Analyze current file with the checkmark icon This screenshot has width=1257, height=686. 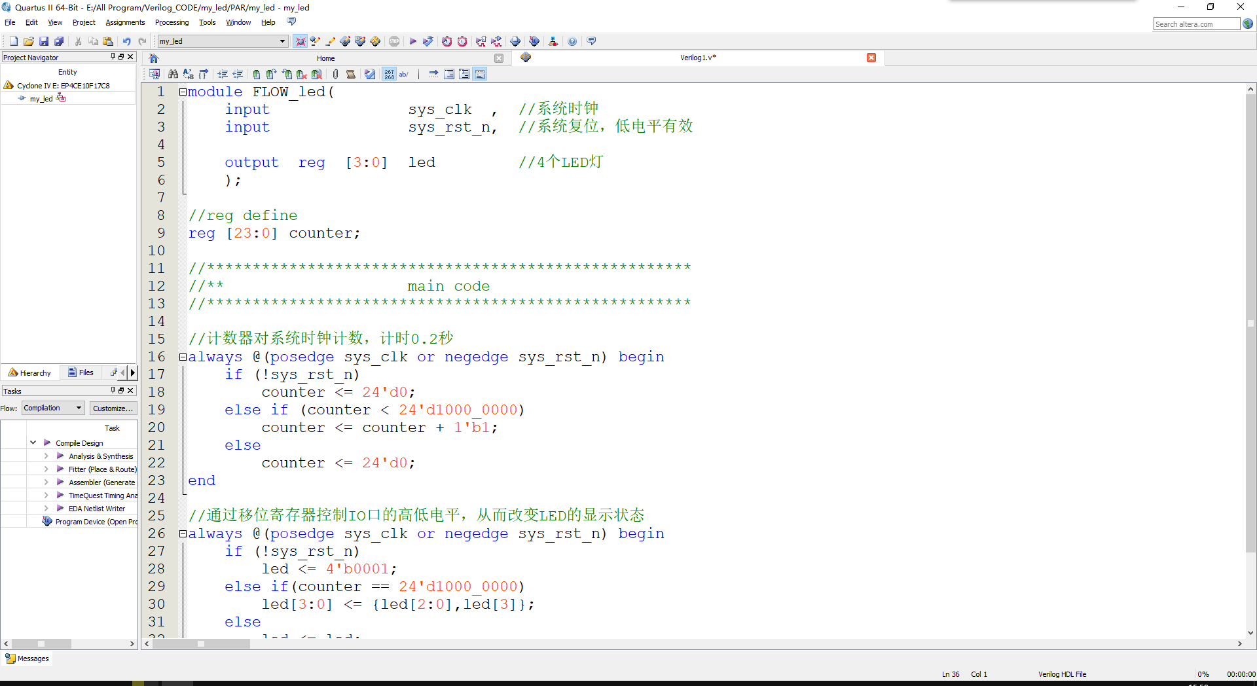coord(370,74)
